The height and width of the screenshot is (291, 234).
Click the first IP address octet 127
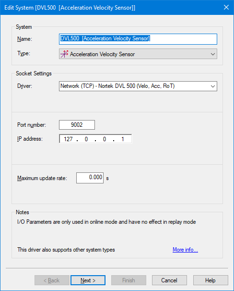pyautogui.click(x=68, y=139)
